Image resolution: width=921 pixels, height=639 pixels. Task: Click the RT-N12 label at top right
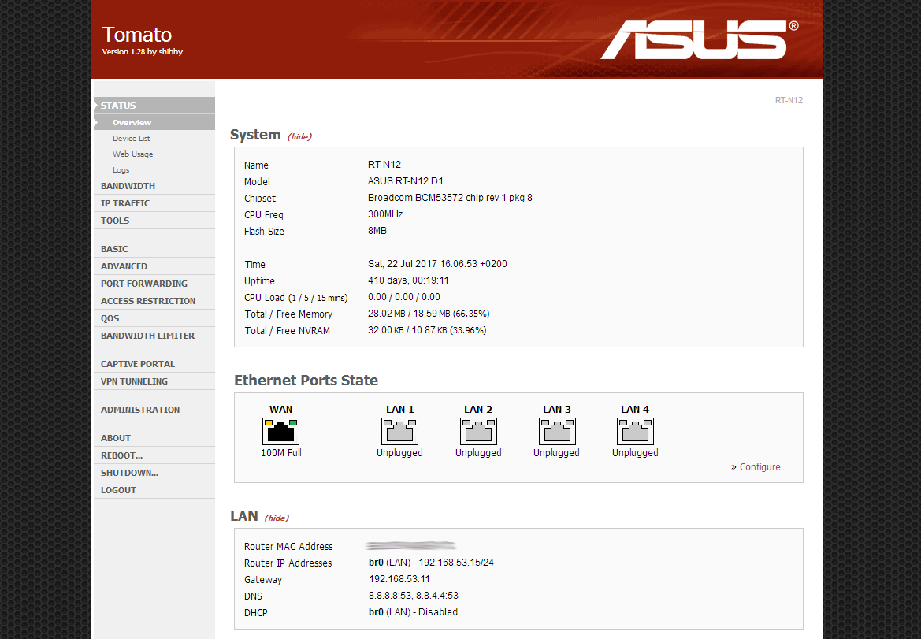(789, 100)
